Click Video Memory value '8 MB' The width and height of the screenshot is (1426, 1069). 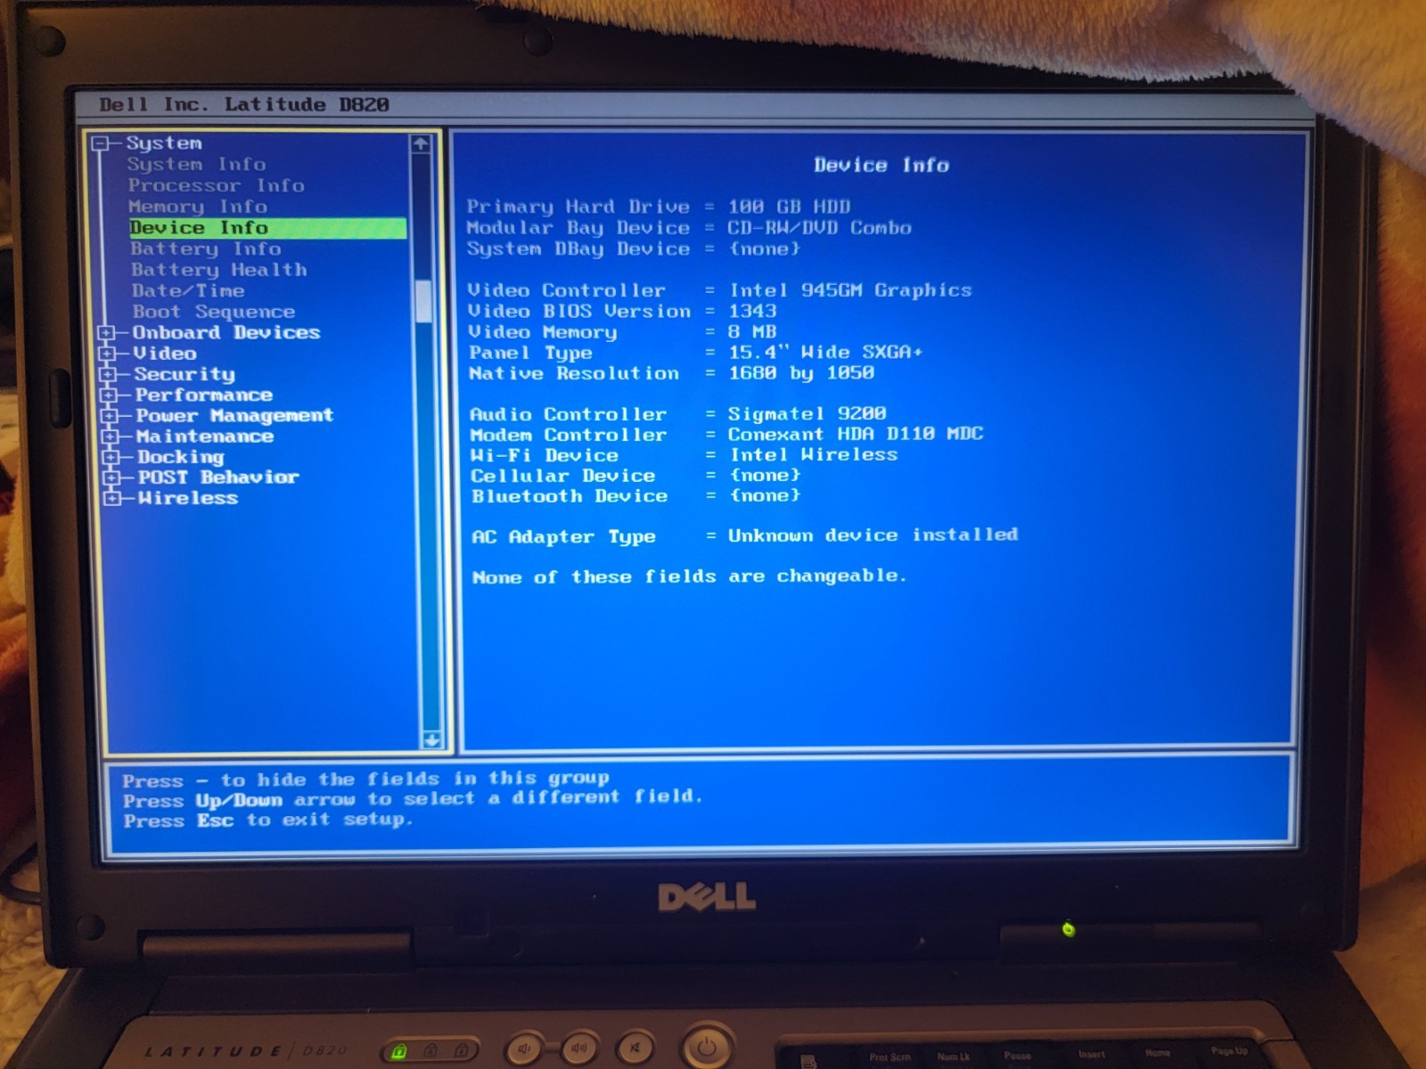(x=752, y=331)
